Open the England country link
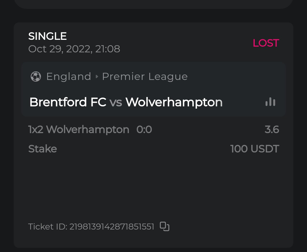The width and height of the screenshot is (307, 252). pos(69,77)
